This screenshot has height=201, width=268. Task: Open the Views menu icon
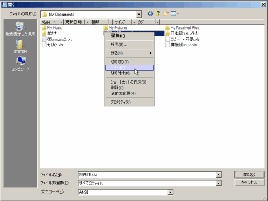[175, 13]
